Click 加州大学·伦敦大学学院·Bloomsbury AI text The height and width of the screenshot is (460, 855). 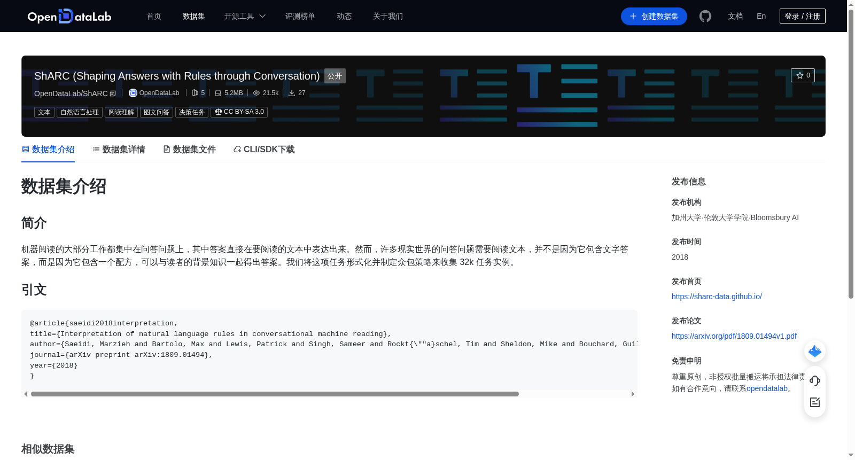pos(735,217)
